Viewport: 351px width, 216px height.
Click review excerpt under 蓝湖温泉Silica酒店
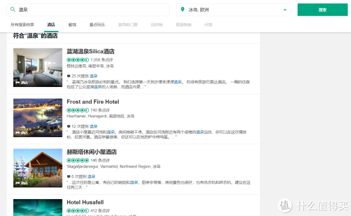158,85
